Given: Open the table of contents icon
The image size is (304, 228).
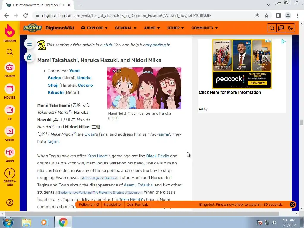Looking at the screenshot, I should [x=29, y=44].
